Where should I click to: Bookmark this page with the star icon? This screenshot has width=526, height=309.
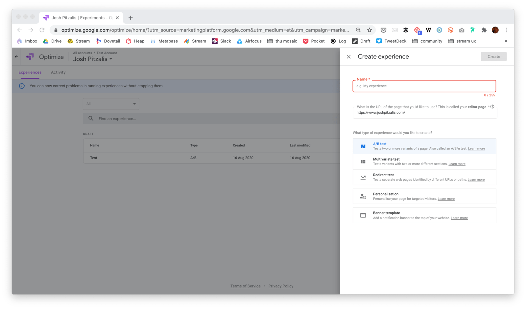click(370, 30)
